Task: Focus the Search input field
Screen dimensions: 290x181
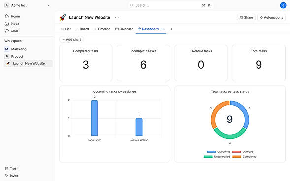Action: (170, 5)
